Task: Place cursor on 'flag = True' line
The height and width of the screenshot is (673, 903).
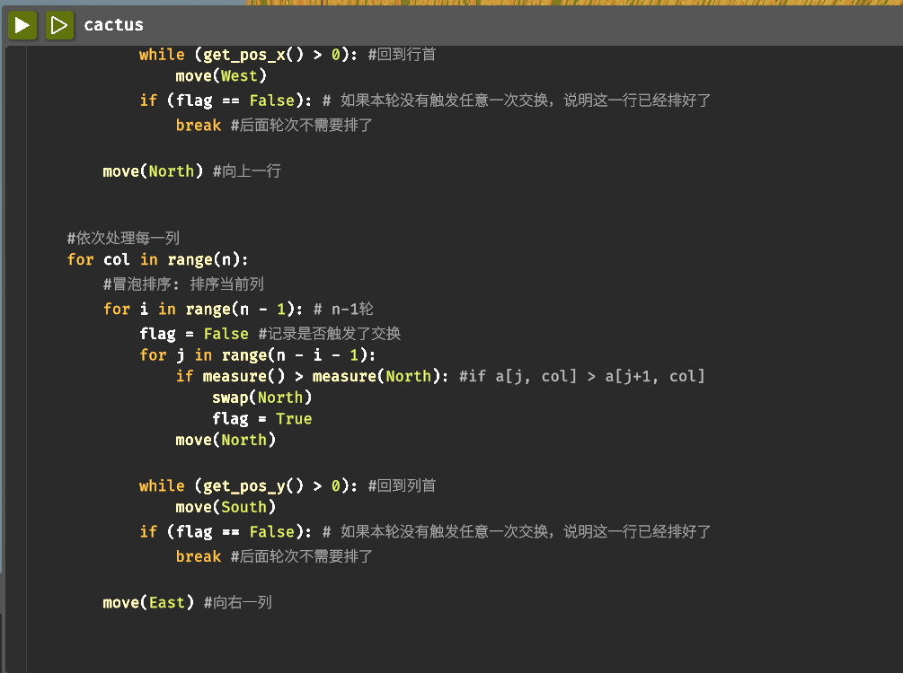Action: point(261,419)
